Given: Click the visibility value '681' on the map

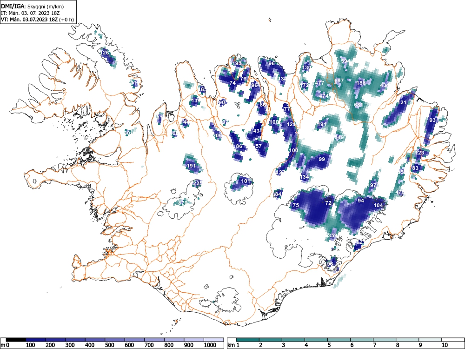Looking at the screenshot, I should pyautogui.click(x=358, y=105).
